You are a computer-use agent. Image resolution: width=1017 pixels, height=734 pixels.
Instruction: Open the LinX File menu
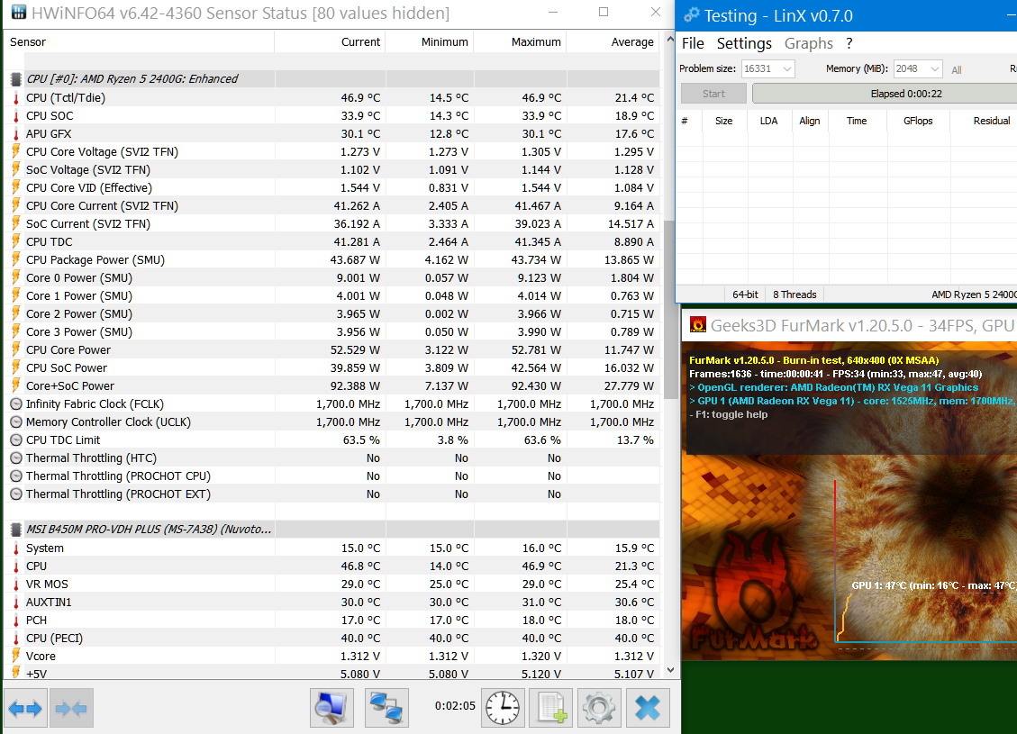pyautogui.click(x=693, y=43)
